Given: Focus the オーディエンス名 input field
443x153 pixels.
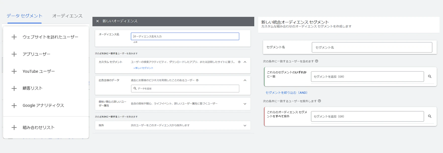Looking at the screenshot, I should click(x=185, y=36).
